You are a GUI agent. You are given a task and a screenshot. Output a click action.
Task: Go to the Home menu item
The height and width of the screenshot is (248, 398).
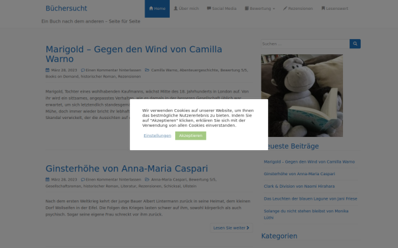(157, 9)
